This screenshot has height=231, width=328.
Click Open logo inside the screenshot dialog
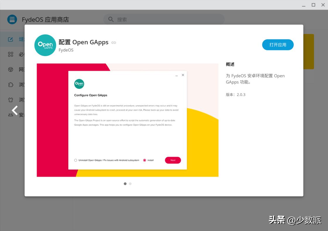(79, 84)
